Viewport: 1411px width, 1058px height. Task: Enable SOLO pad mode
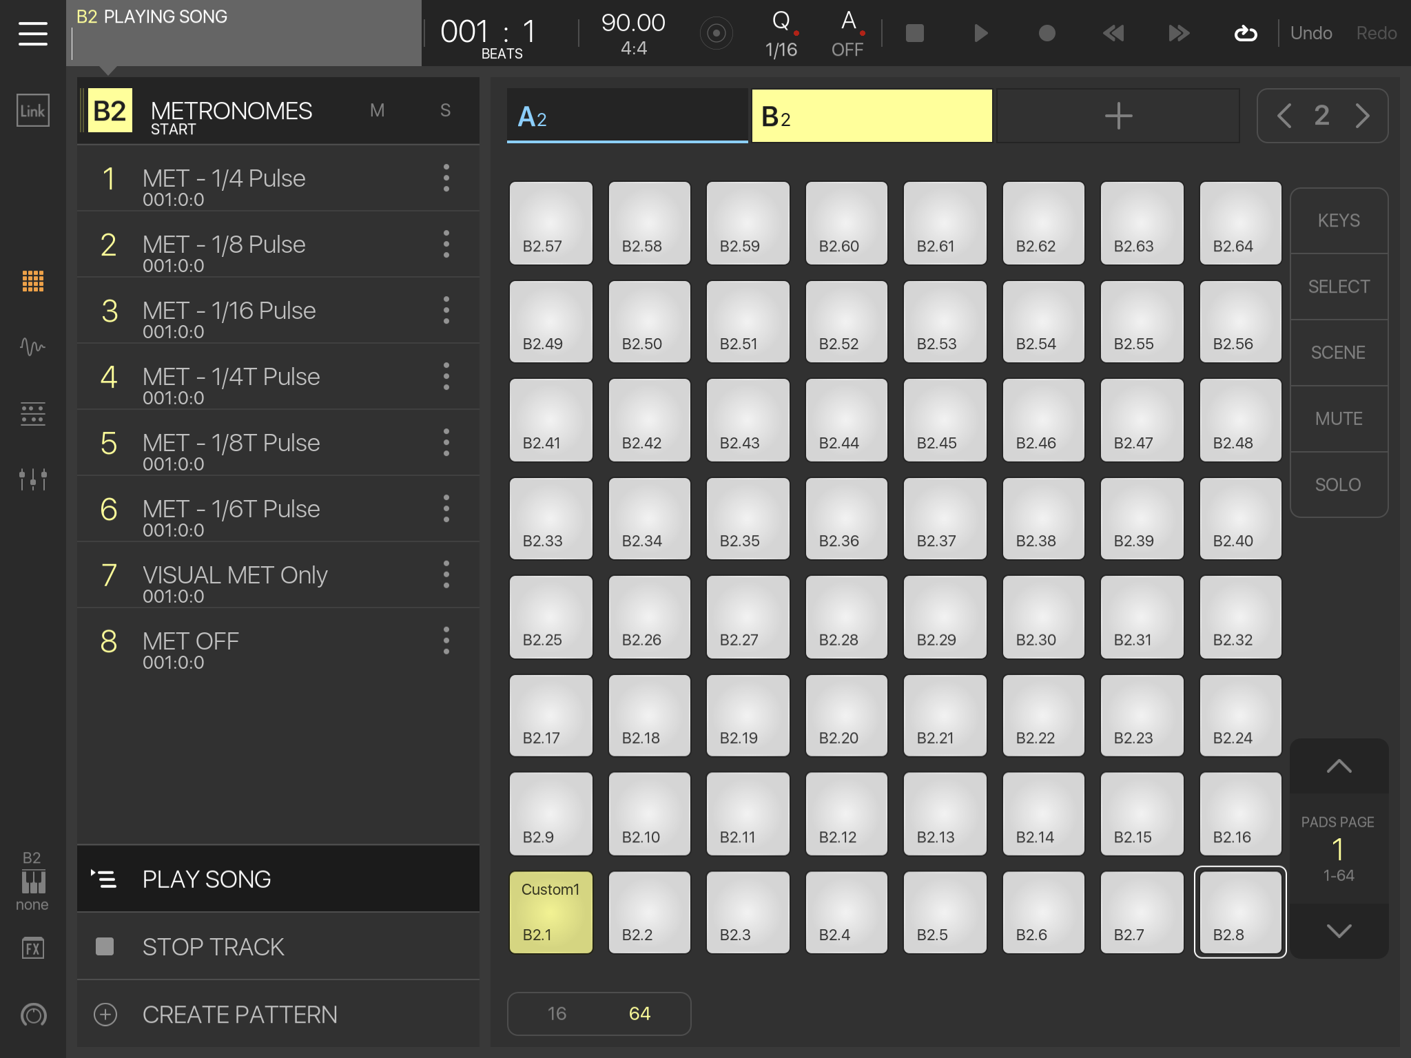1339,485
